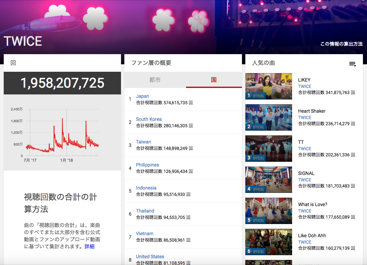Click the 1月 '18 axis label
The image size is (367, 265).
pyautogui.click(x=66, y=160)
